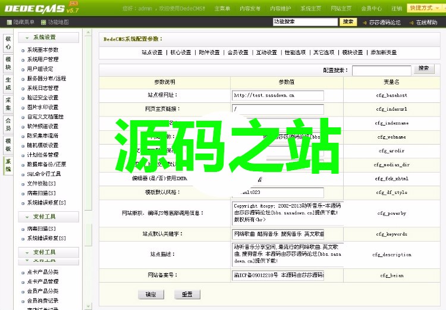The width and height of the screenshot is (446, 310).
Task: Open 系统日志管理
Action: tap(43, 88)
